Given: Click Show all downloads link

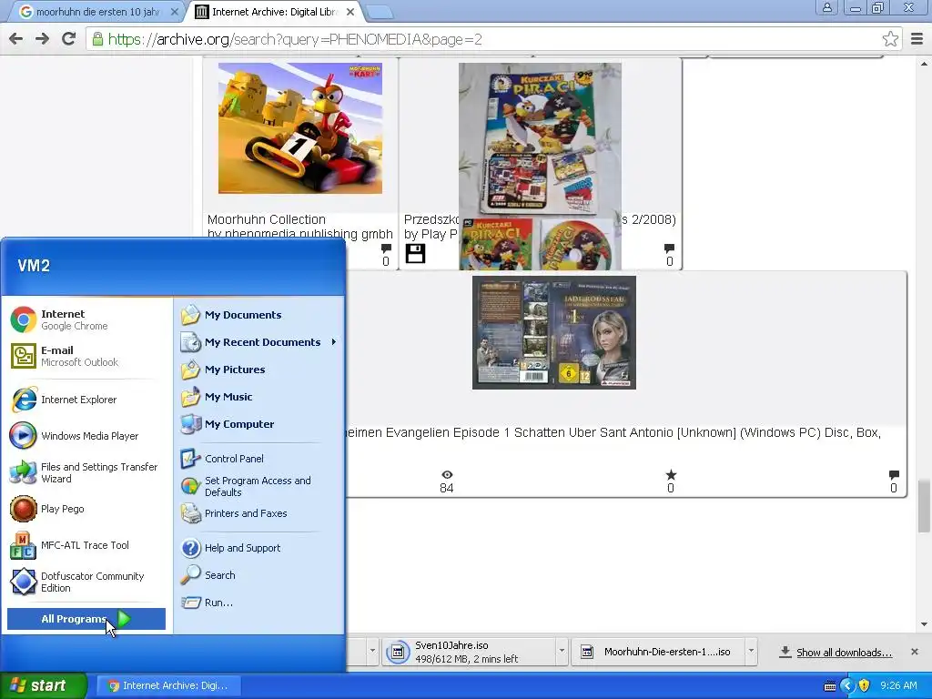Looking at the screenshot, I should click(844, 652).
